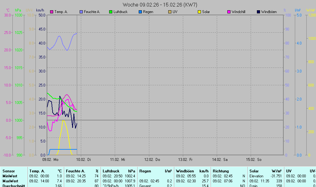The width and height of the screenshot is (316, 187).
Task: Click the MaxWert row label
Action: click(10, 181)
